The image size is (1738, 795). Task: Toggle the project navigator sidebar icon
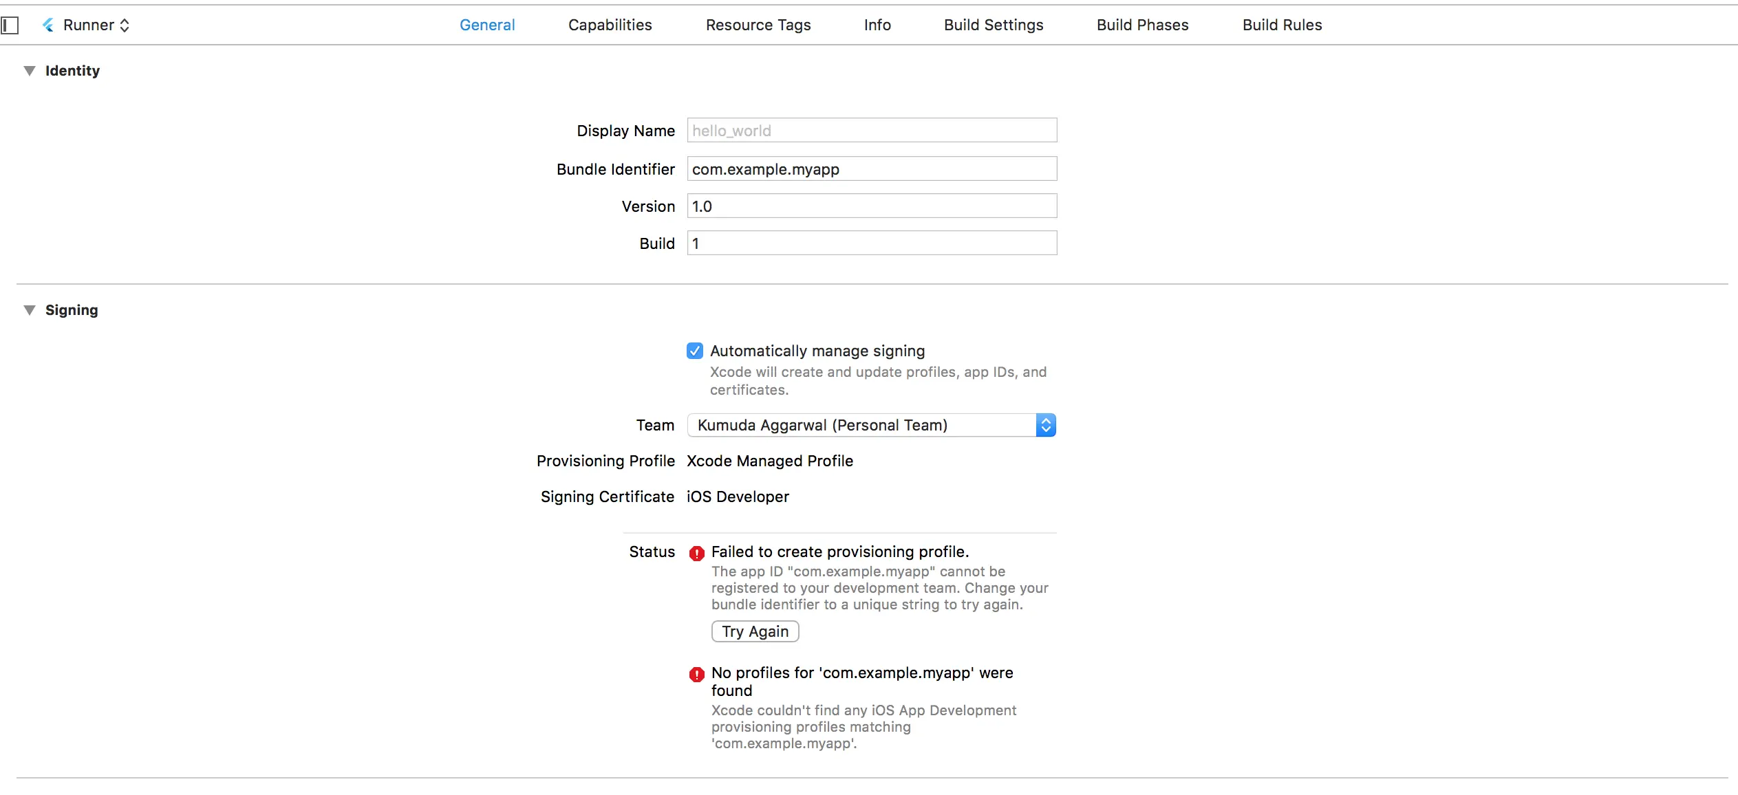(x=10, y=25)
